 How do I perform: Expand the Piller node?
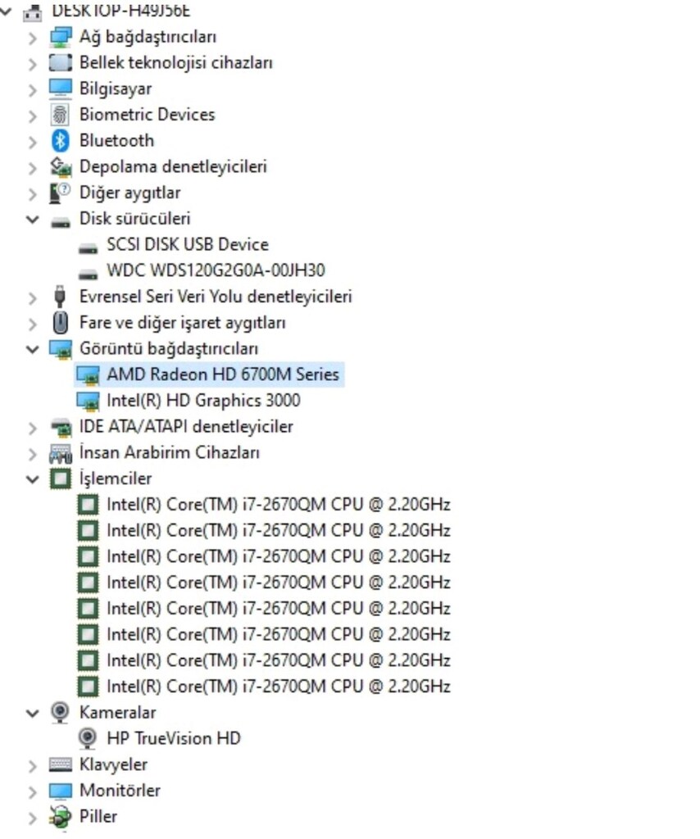point(33,818)
